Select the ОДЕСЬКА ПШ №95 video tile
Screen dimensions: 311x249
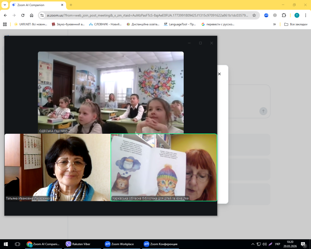pos(111,92)
